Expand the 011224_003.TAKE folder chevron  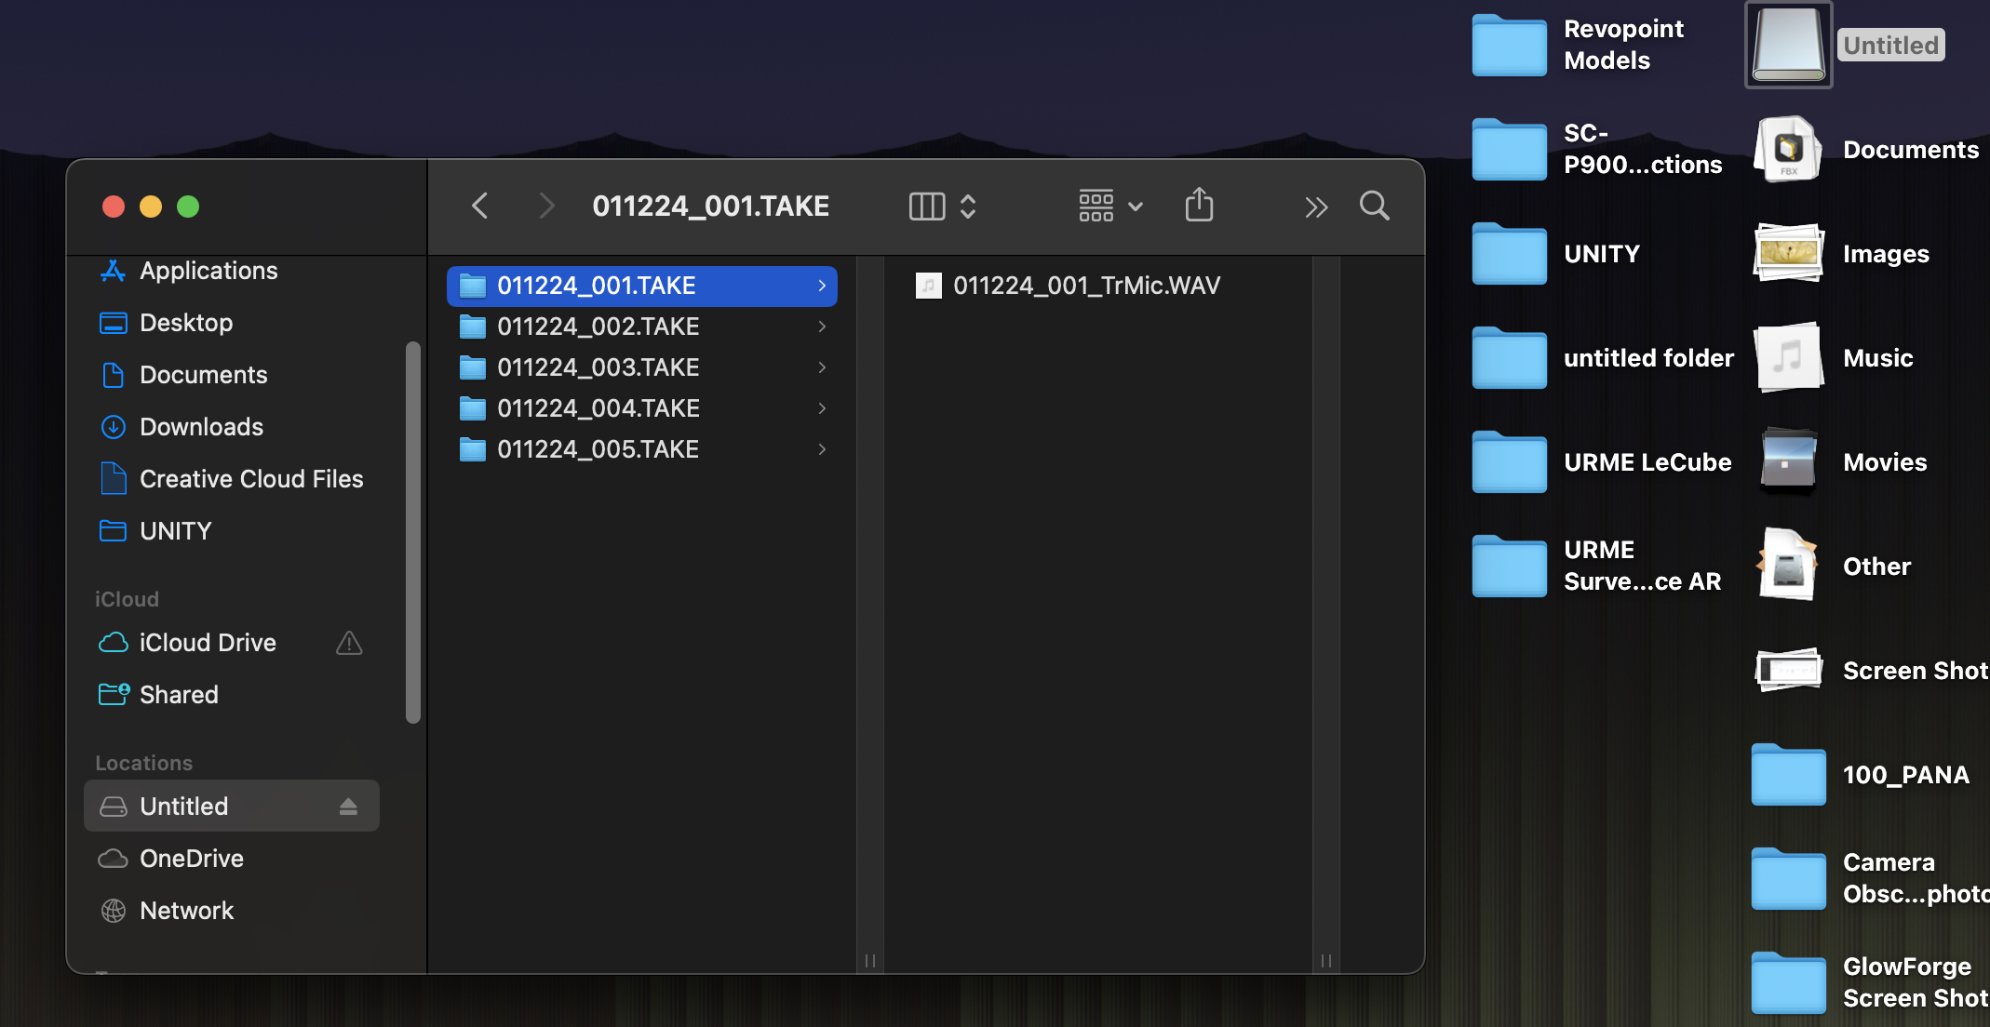[x=822, y=367]
